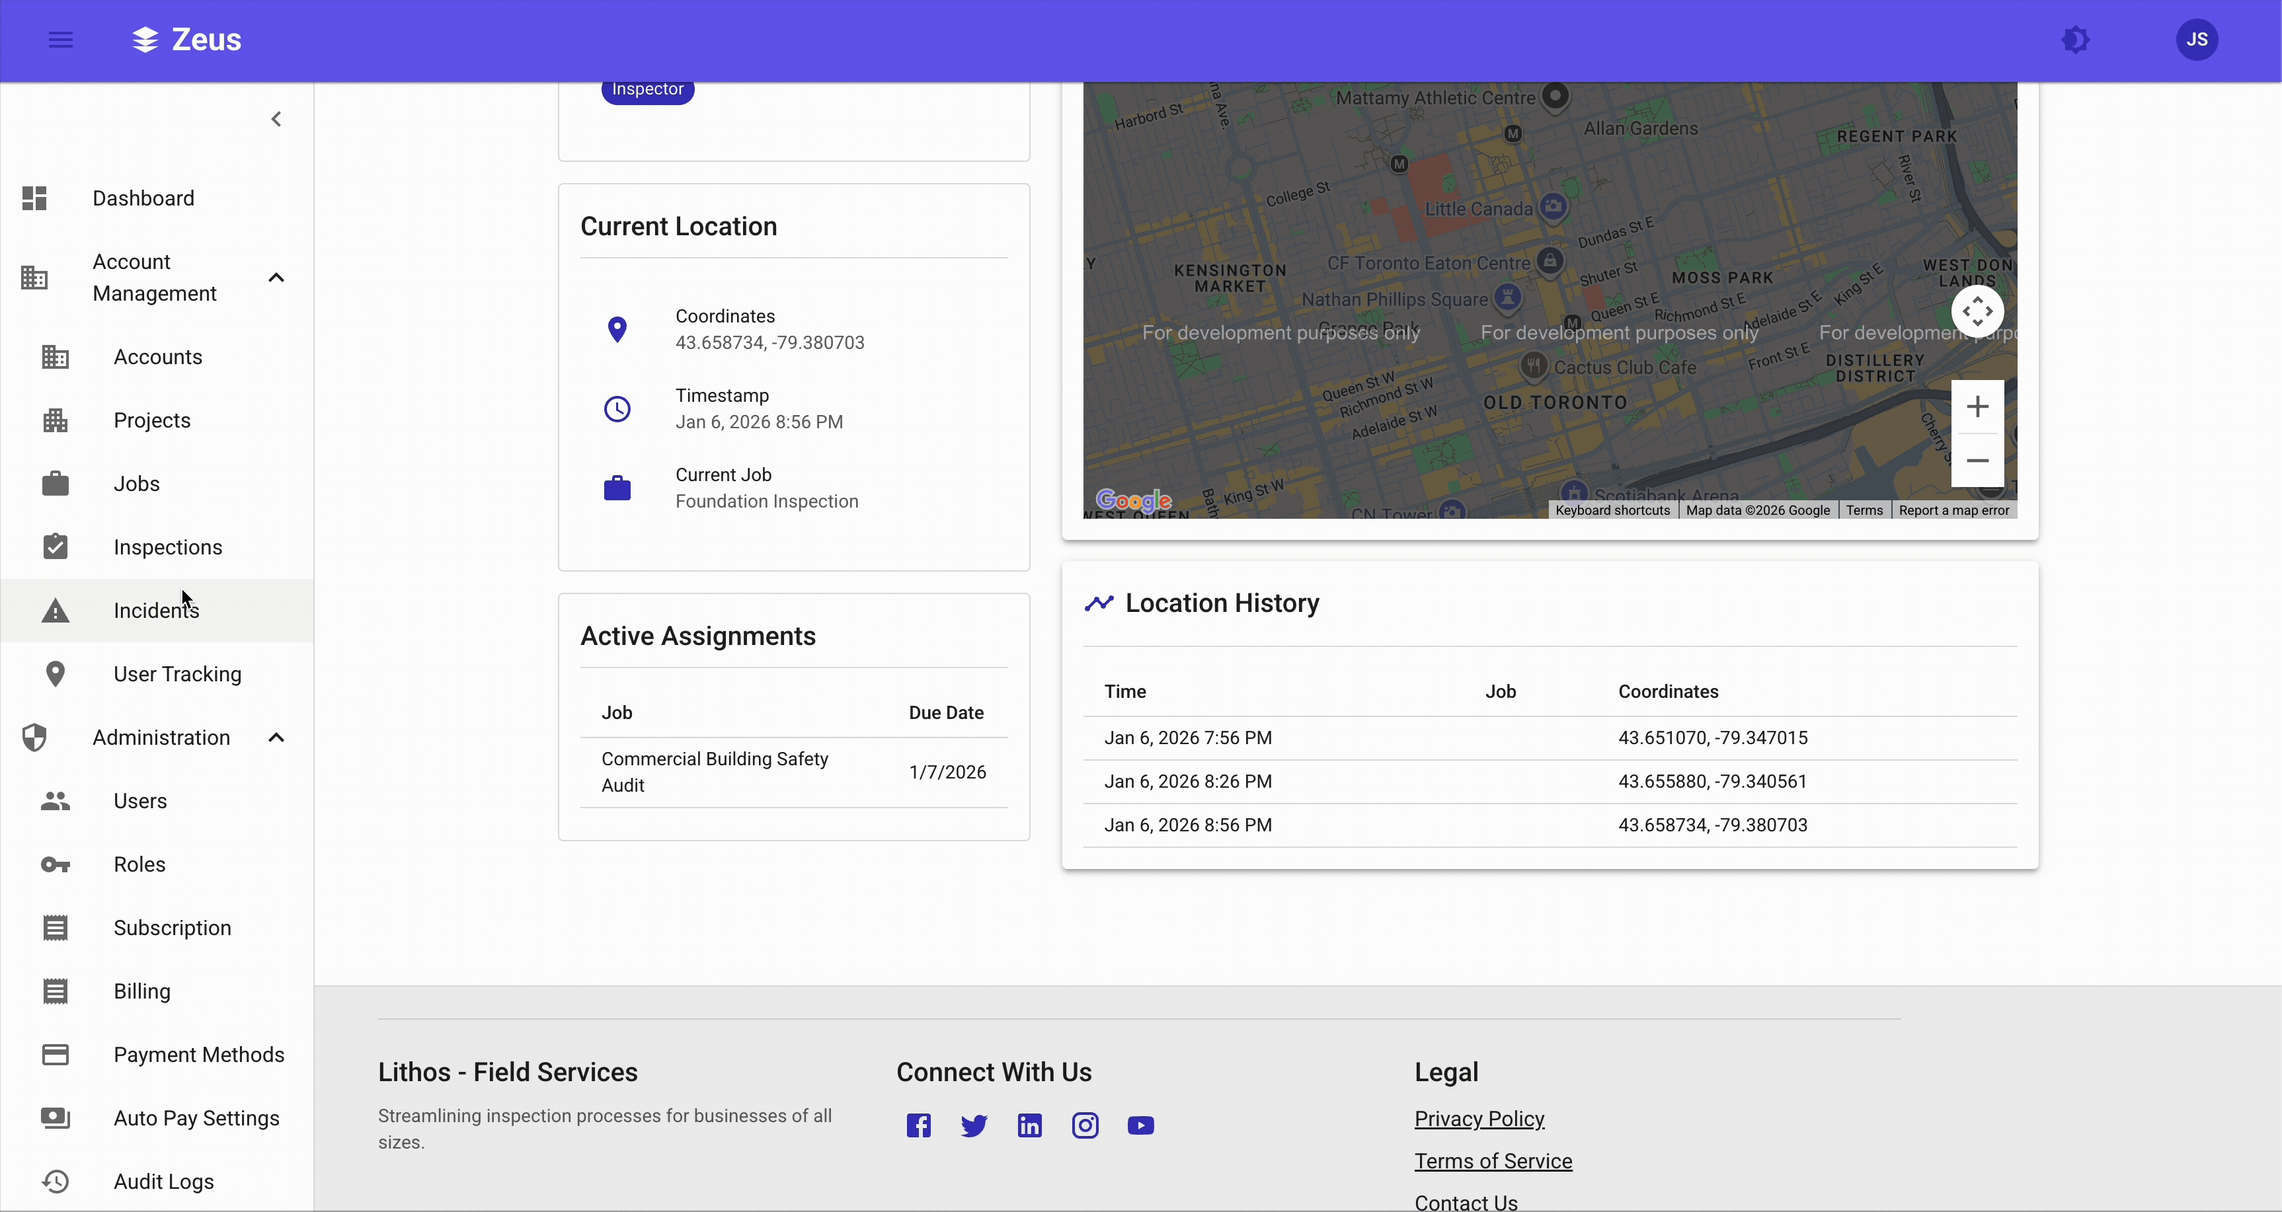This screenshot has height=1212, width=2282.
Task: Toggle dark mode in the top bar
Action: coord(2076,39)
